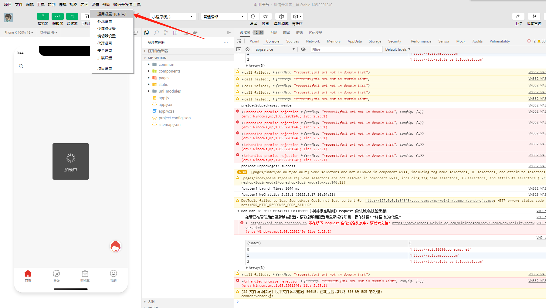Open the source control branch icon

(x=166, y=32)
